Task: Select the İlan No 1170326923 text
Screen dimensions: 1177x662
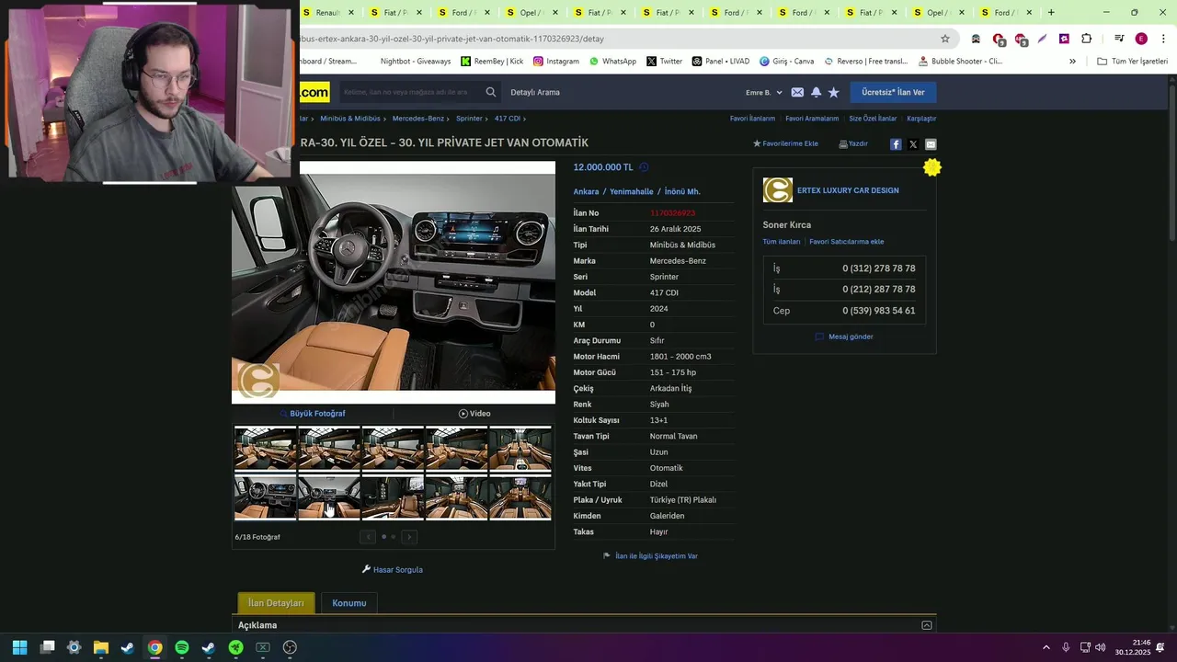Action: (672, 213)
